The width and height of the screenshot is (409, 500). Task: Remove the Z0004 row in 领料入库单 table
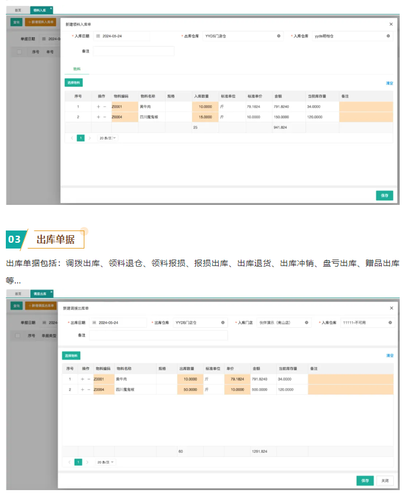(x=105, y=117)
